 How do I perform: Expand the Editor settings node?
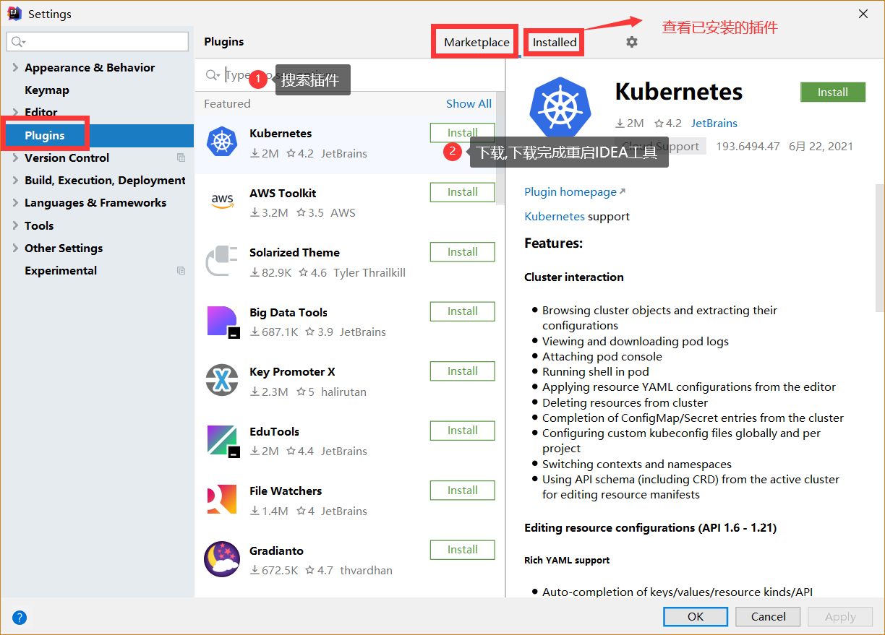pyautogui.click(x=15, y=112)
